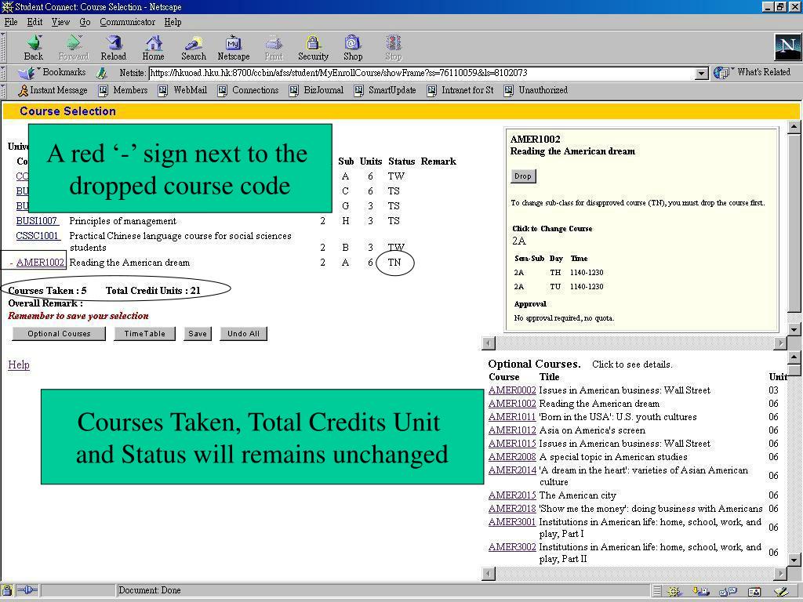Click the TimeTable button
Image resolution: width=803 pixels, height=602 pixels.
144,334
